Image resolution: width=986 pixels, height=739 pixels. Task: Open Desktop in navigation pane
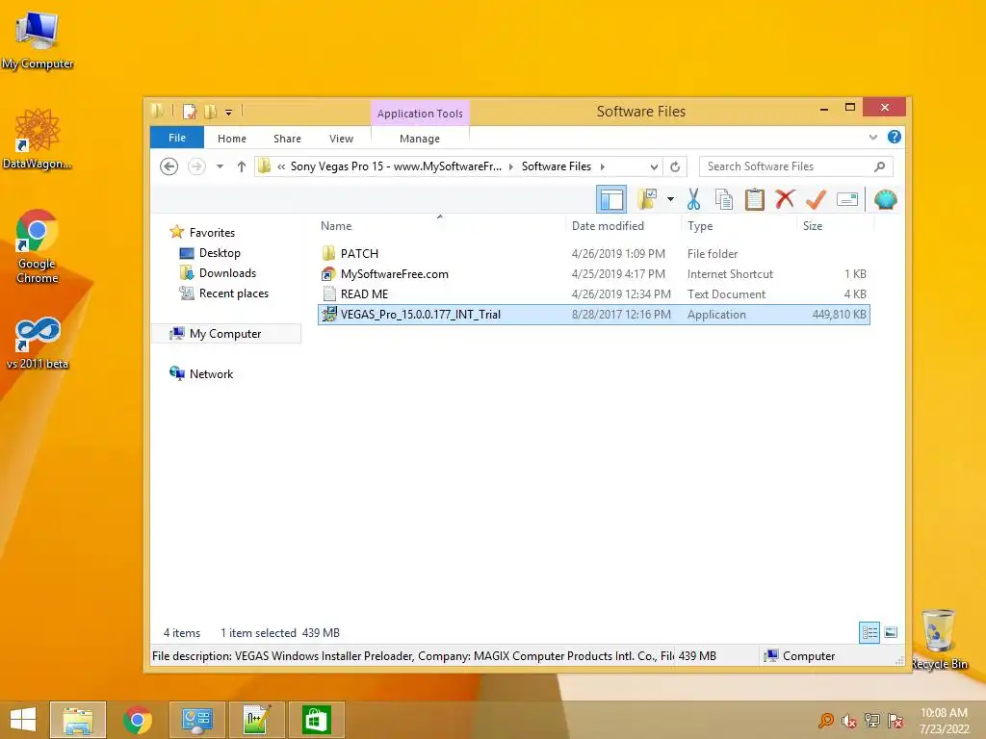220,253
